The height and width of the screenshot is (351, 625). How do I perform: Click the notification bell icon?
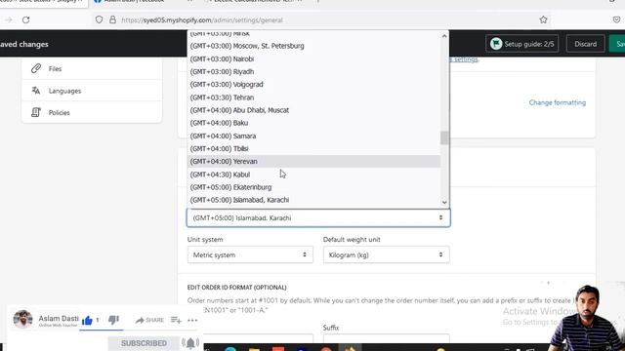coord(190,343)
